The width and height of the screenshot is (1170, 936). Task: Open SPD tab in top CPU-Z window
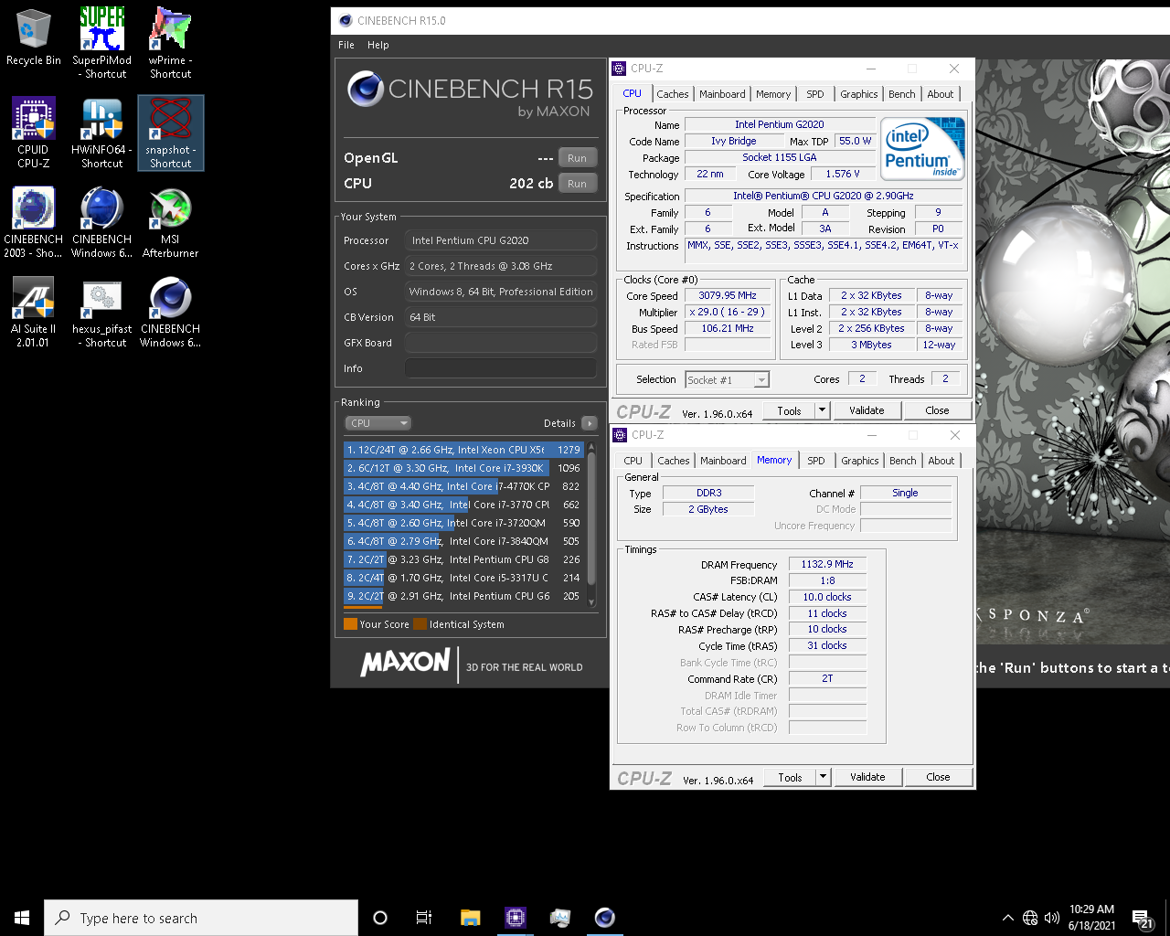[815, 94]
